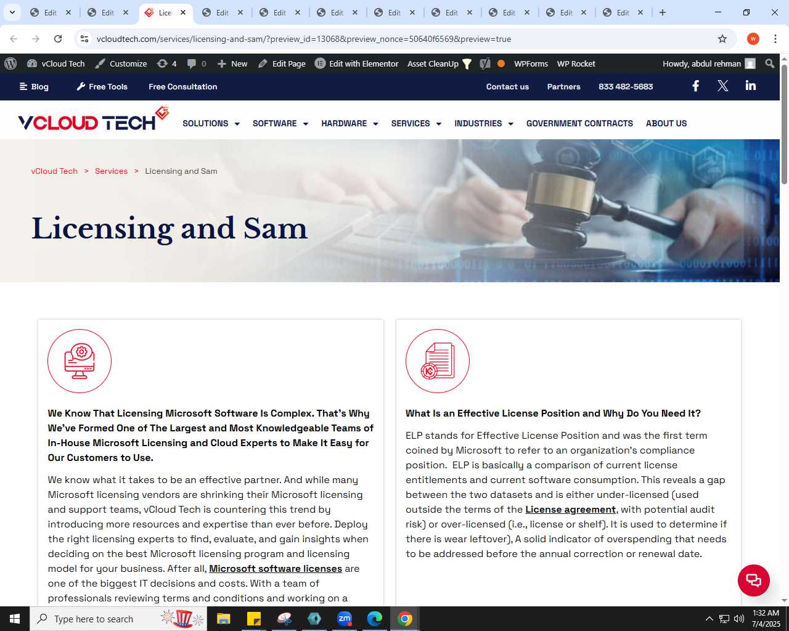This screenshot has width=789, height=631.
Task: Click the Services breadcrumb link
Action: click(111, 171)
